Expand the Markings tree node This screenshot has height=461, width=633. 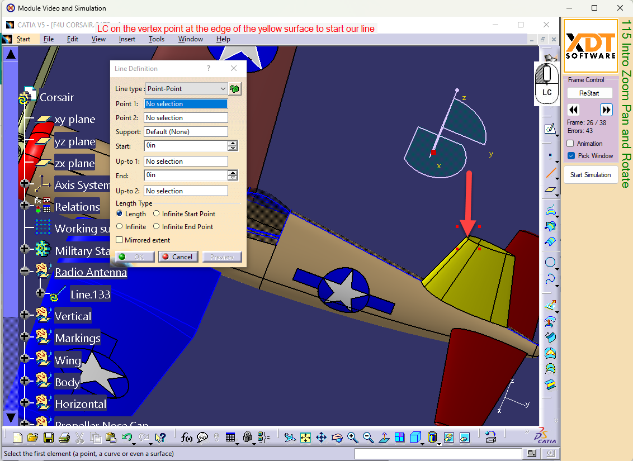point(25,336)
